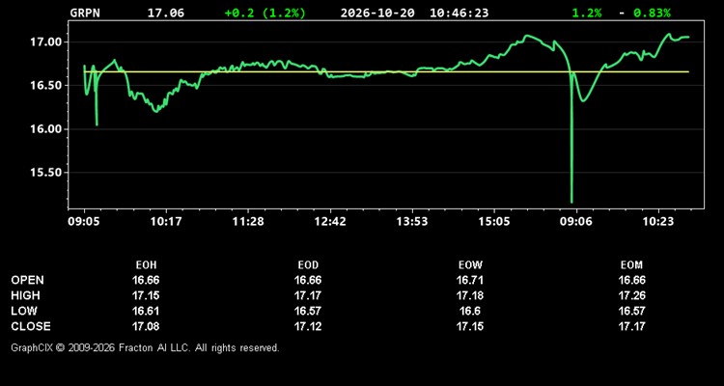This screenshot has width=724, height=386.
Task: Click the CLOSE row label
Action: 31,326
